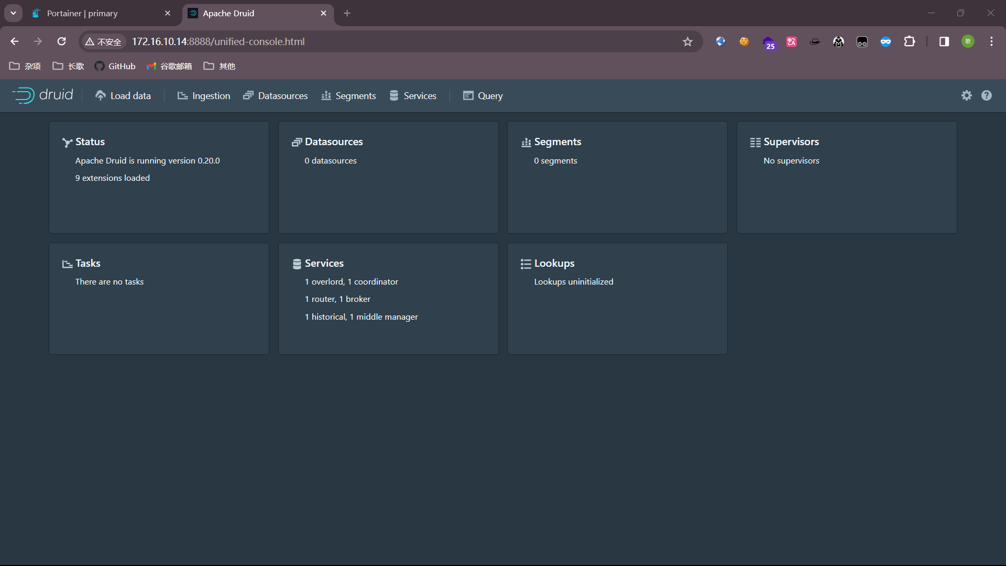This screenshot has height=566, width=1006.
Task: Open Datasources in the top navigation
Action: click(276, 95)
